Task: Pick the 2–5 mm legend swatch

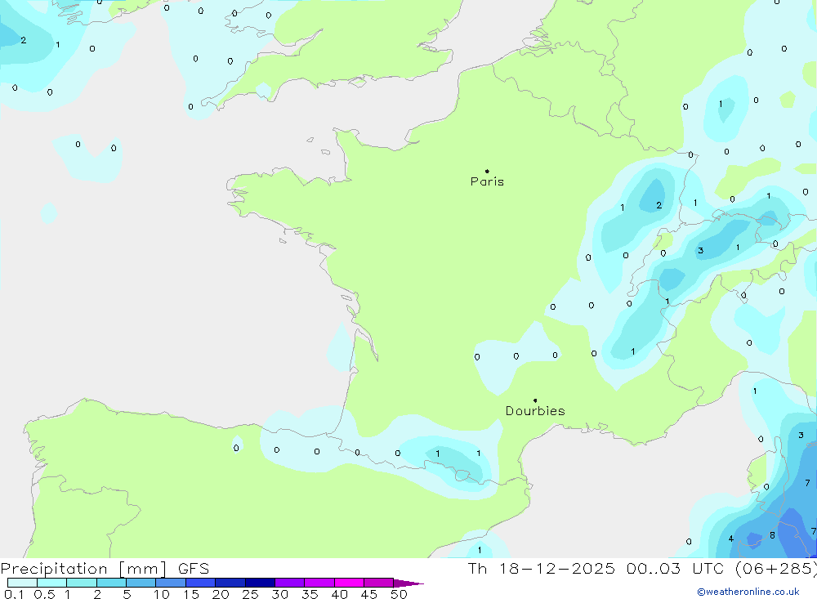Action: (x=111, y=583)
